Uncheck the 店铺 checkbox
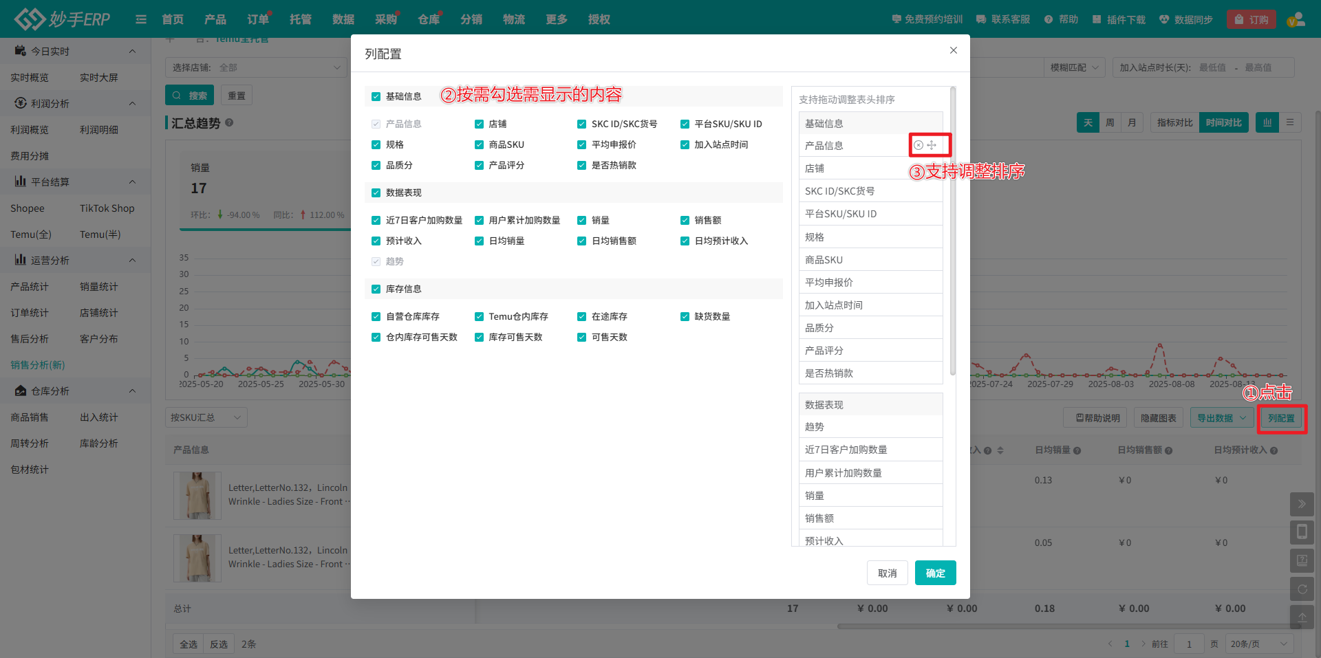This screenshot has width=1321, height=658. (479, 124)
